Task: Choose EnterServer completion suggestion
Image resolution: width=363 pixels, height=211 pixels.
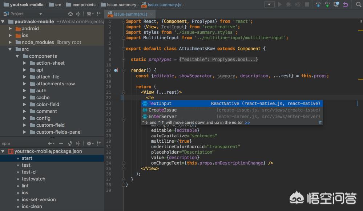Action: (232, 116)
